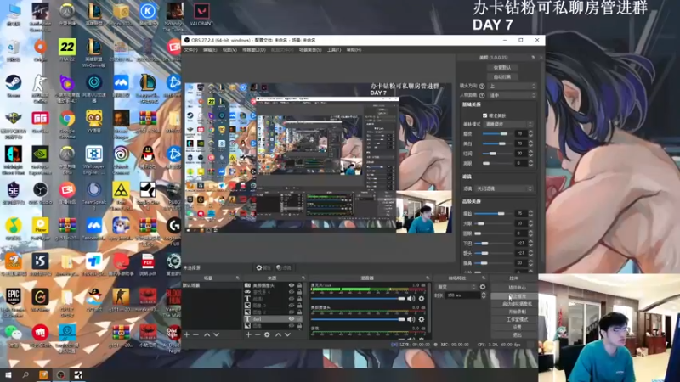The width and height of the screenshot is (680, 382).
Task: Open the filter selection dropdown
Action: coord(503,188)
